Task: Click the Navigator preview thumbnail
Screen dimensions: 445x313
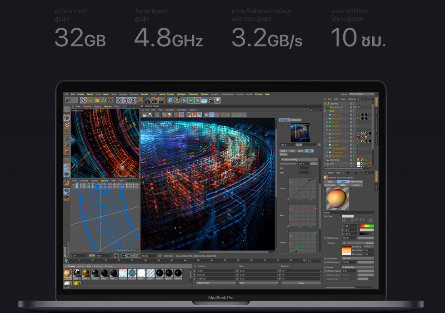Action: [x=300, y=132]
